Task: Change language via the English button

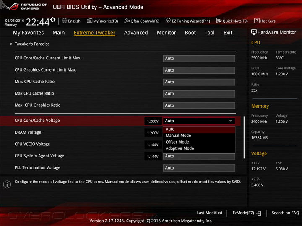Action: (x=71, y=21)
